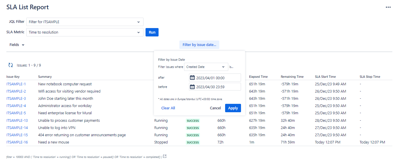Expand the Fields dropdown
This screenshot has width=399, height=164.
pos(17,45)
